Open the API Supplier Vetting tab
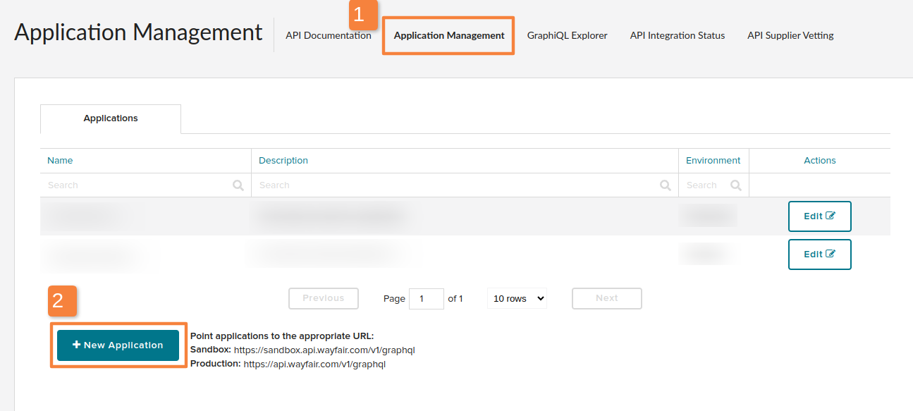 point(790,35)
